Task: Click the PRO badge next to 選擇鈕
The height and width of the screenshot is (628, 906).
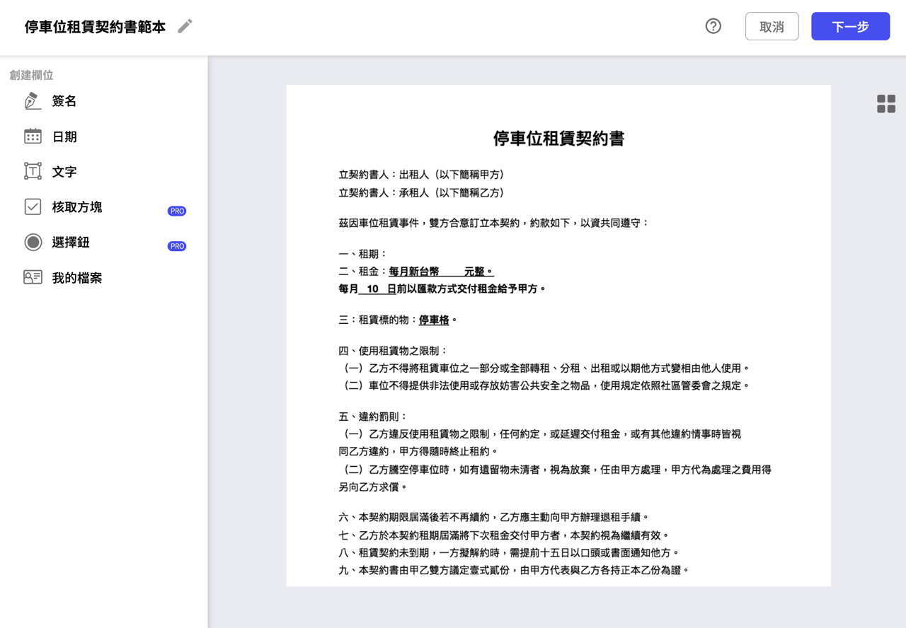Action: click(177, 246)
